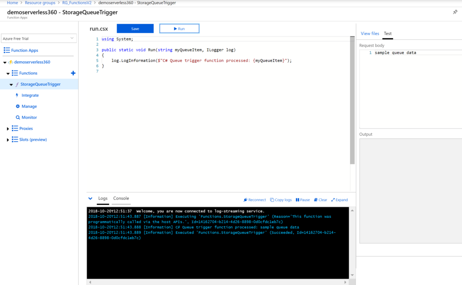This screenshot has height=285, width=462.
Task: Go to Resource groups breadcrumb
Action: point(40,3)
